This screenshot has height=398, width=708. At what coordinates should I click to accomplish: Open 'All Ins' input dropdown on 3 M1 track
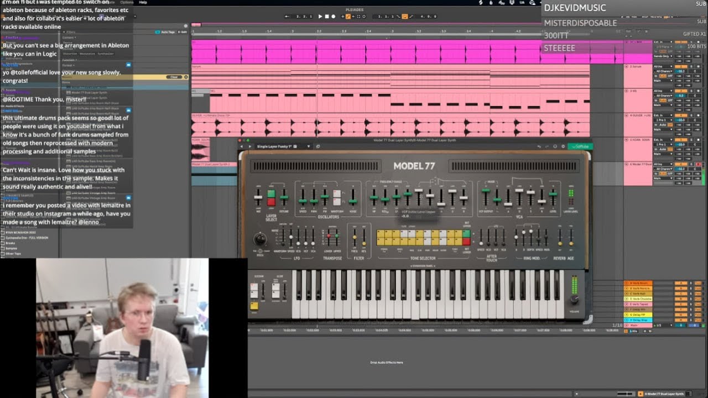click(663, 91)
